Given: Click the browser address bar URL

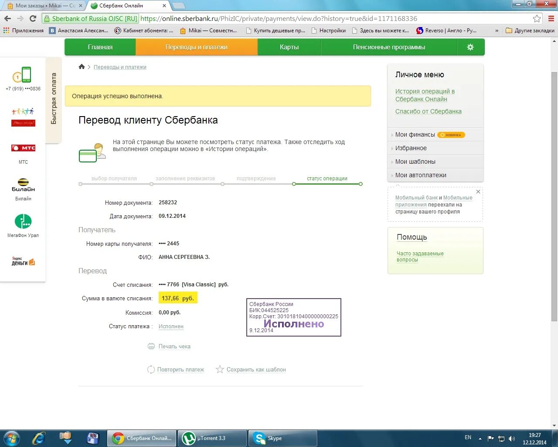Looking at the screenshot, I should tap(279, 19).
